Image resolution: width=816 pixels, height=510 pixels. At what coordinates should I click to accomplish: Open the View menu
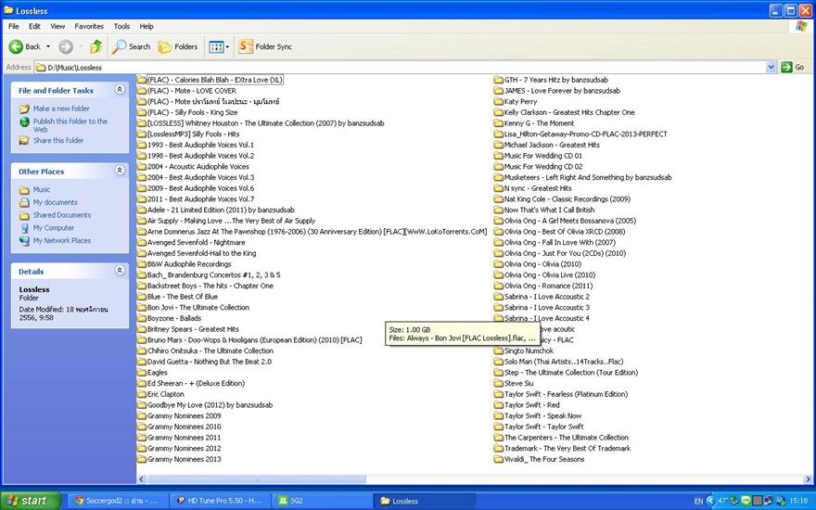[x=57, y=26]
